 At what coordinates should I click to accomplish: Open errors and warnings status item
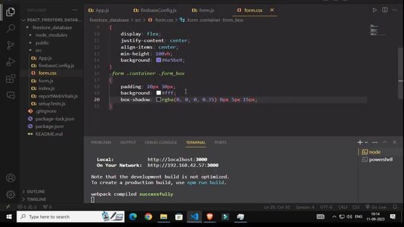click(x=27, y=207)
